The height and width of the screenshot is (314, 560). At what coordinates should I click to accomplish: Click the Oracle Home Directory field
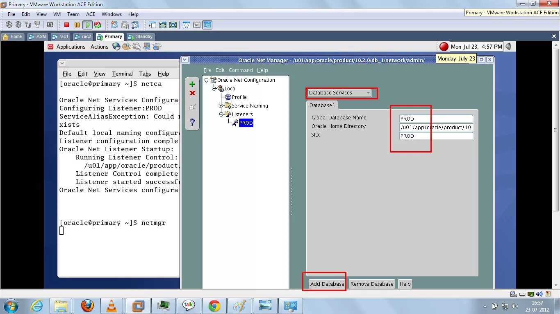point(436,127)
